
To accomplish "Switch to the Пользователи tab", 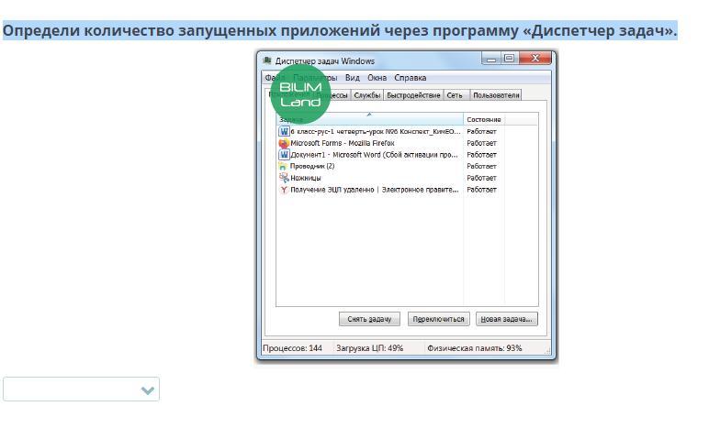I will point(496,95).
